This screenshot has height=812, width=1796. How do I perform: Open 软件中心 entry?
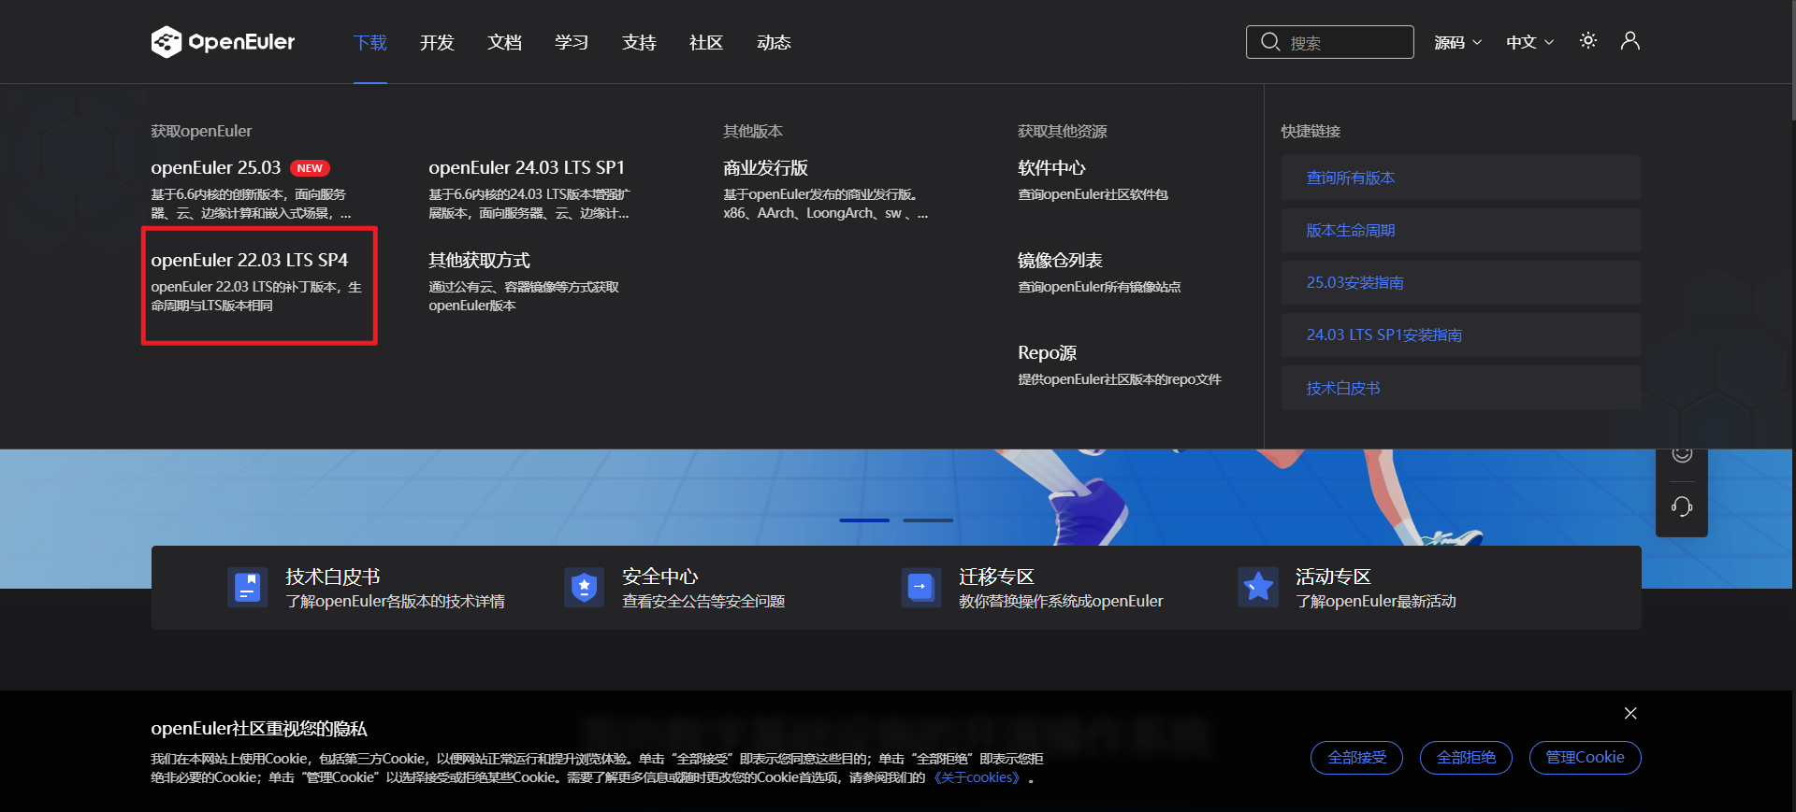coord(1051,168)
